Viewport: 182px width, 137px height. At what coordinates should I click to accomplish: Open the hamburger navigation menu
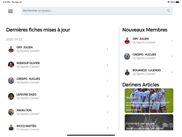11,11
